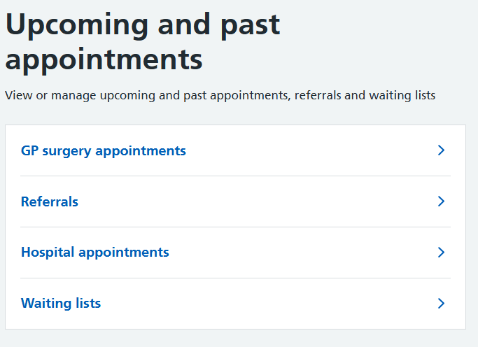Click the View or manage description text
The height and width of the screenshot is (347, 478).
[220, 95]
